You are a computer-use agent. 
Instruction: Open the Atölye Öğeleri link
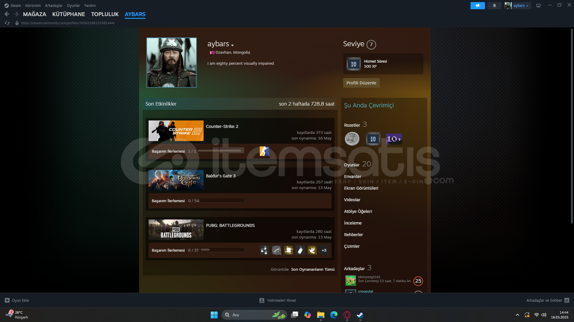point(358,211)
